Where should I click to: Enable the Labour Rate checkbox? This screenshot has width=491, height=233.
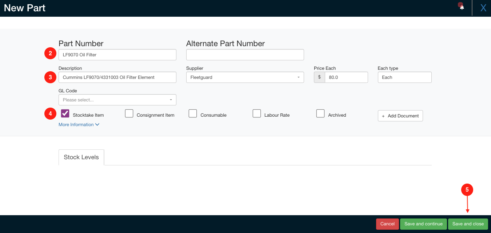coord(257,113)
